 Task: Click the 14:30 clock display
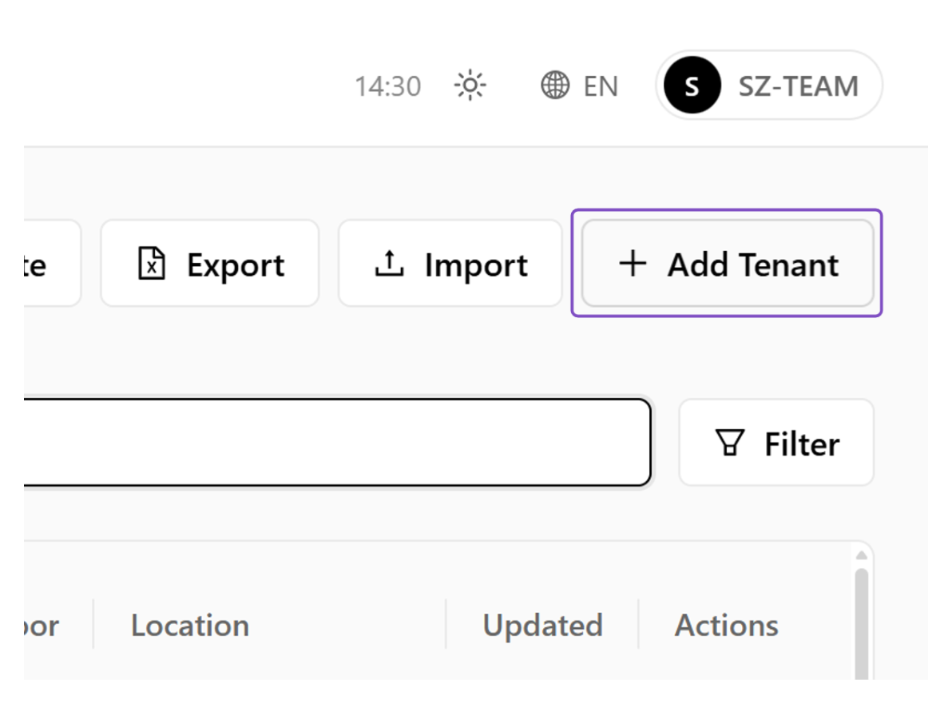point(388,86)
